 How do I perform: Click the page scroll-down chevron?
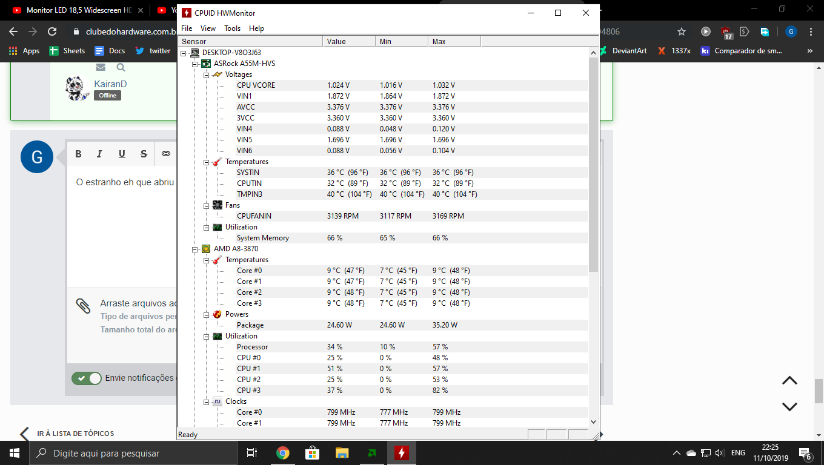pos(789,407)
